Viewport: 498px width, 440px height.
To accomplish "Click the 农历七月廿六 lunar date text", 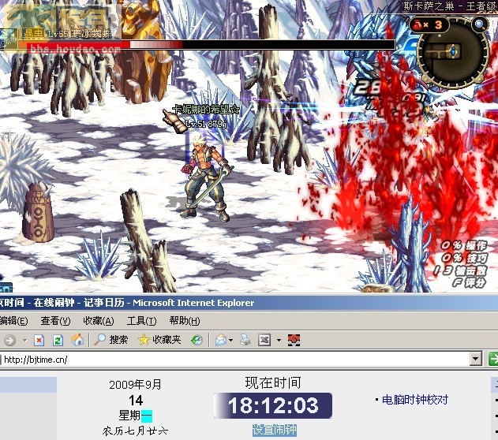I will (135, 431).
